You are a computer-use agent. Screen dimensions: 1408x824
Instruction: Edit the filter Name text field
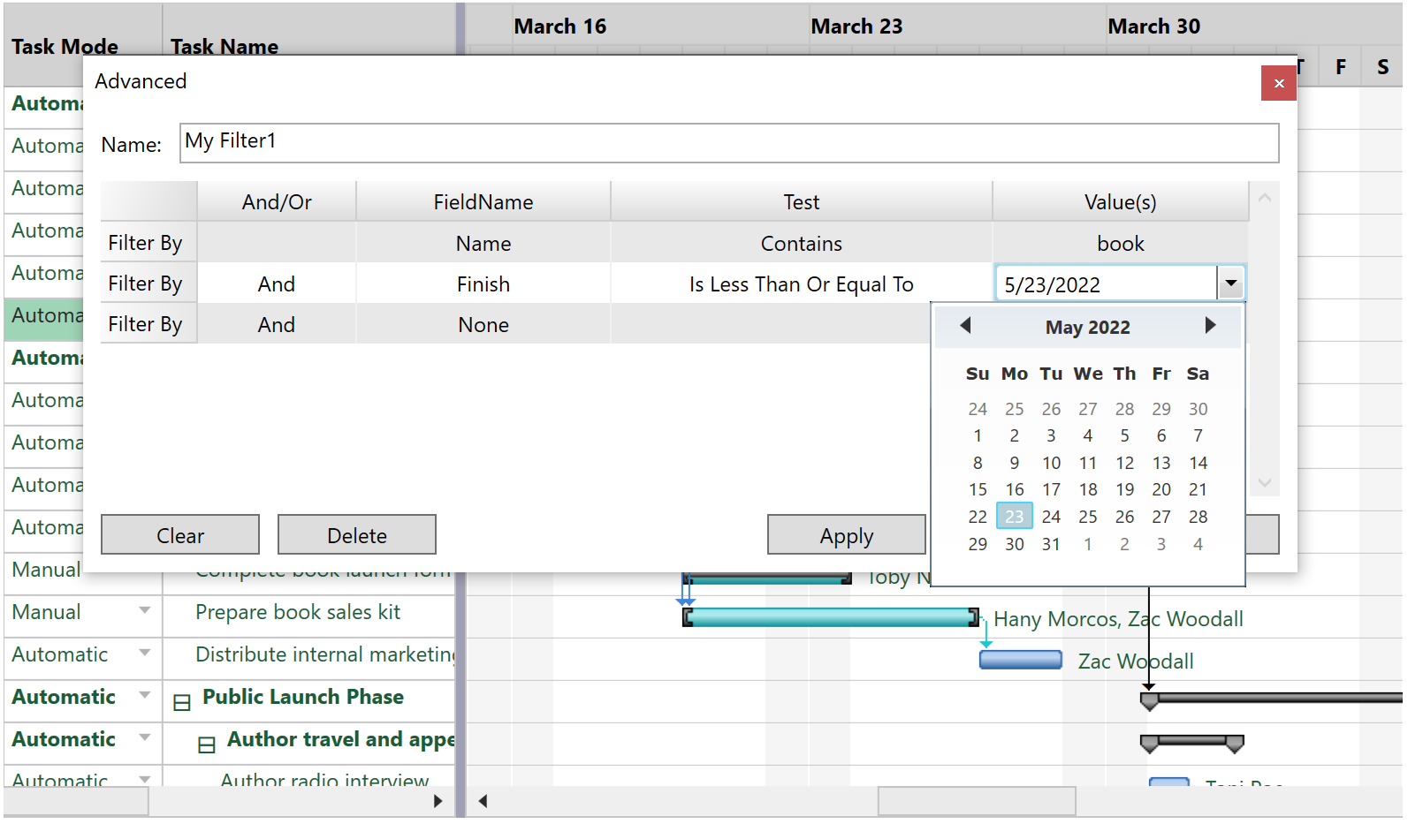click(x=728, y=143)
